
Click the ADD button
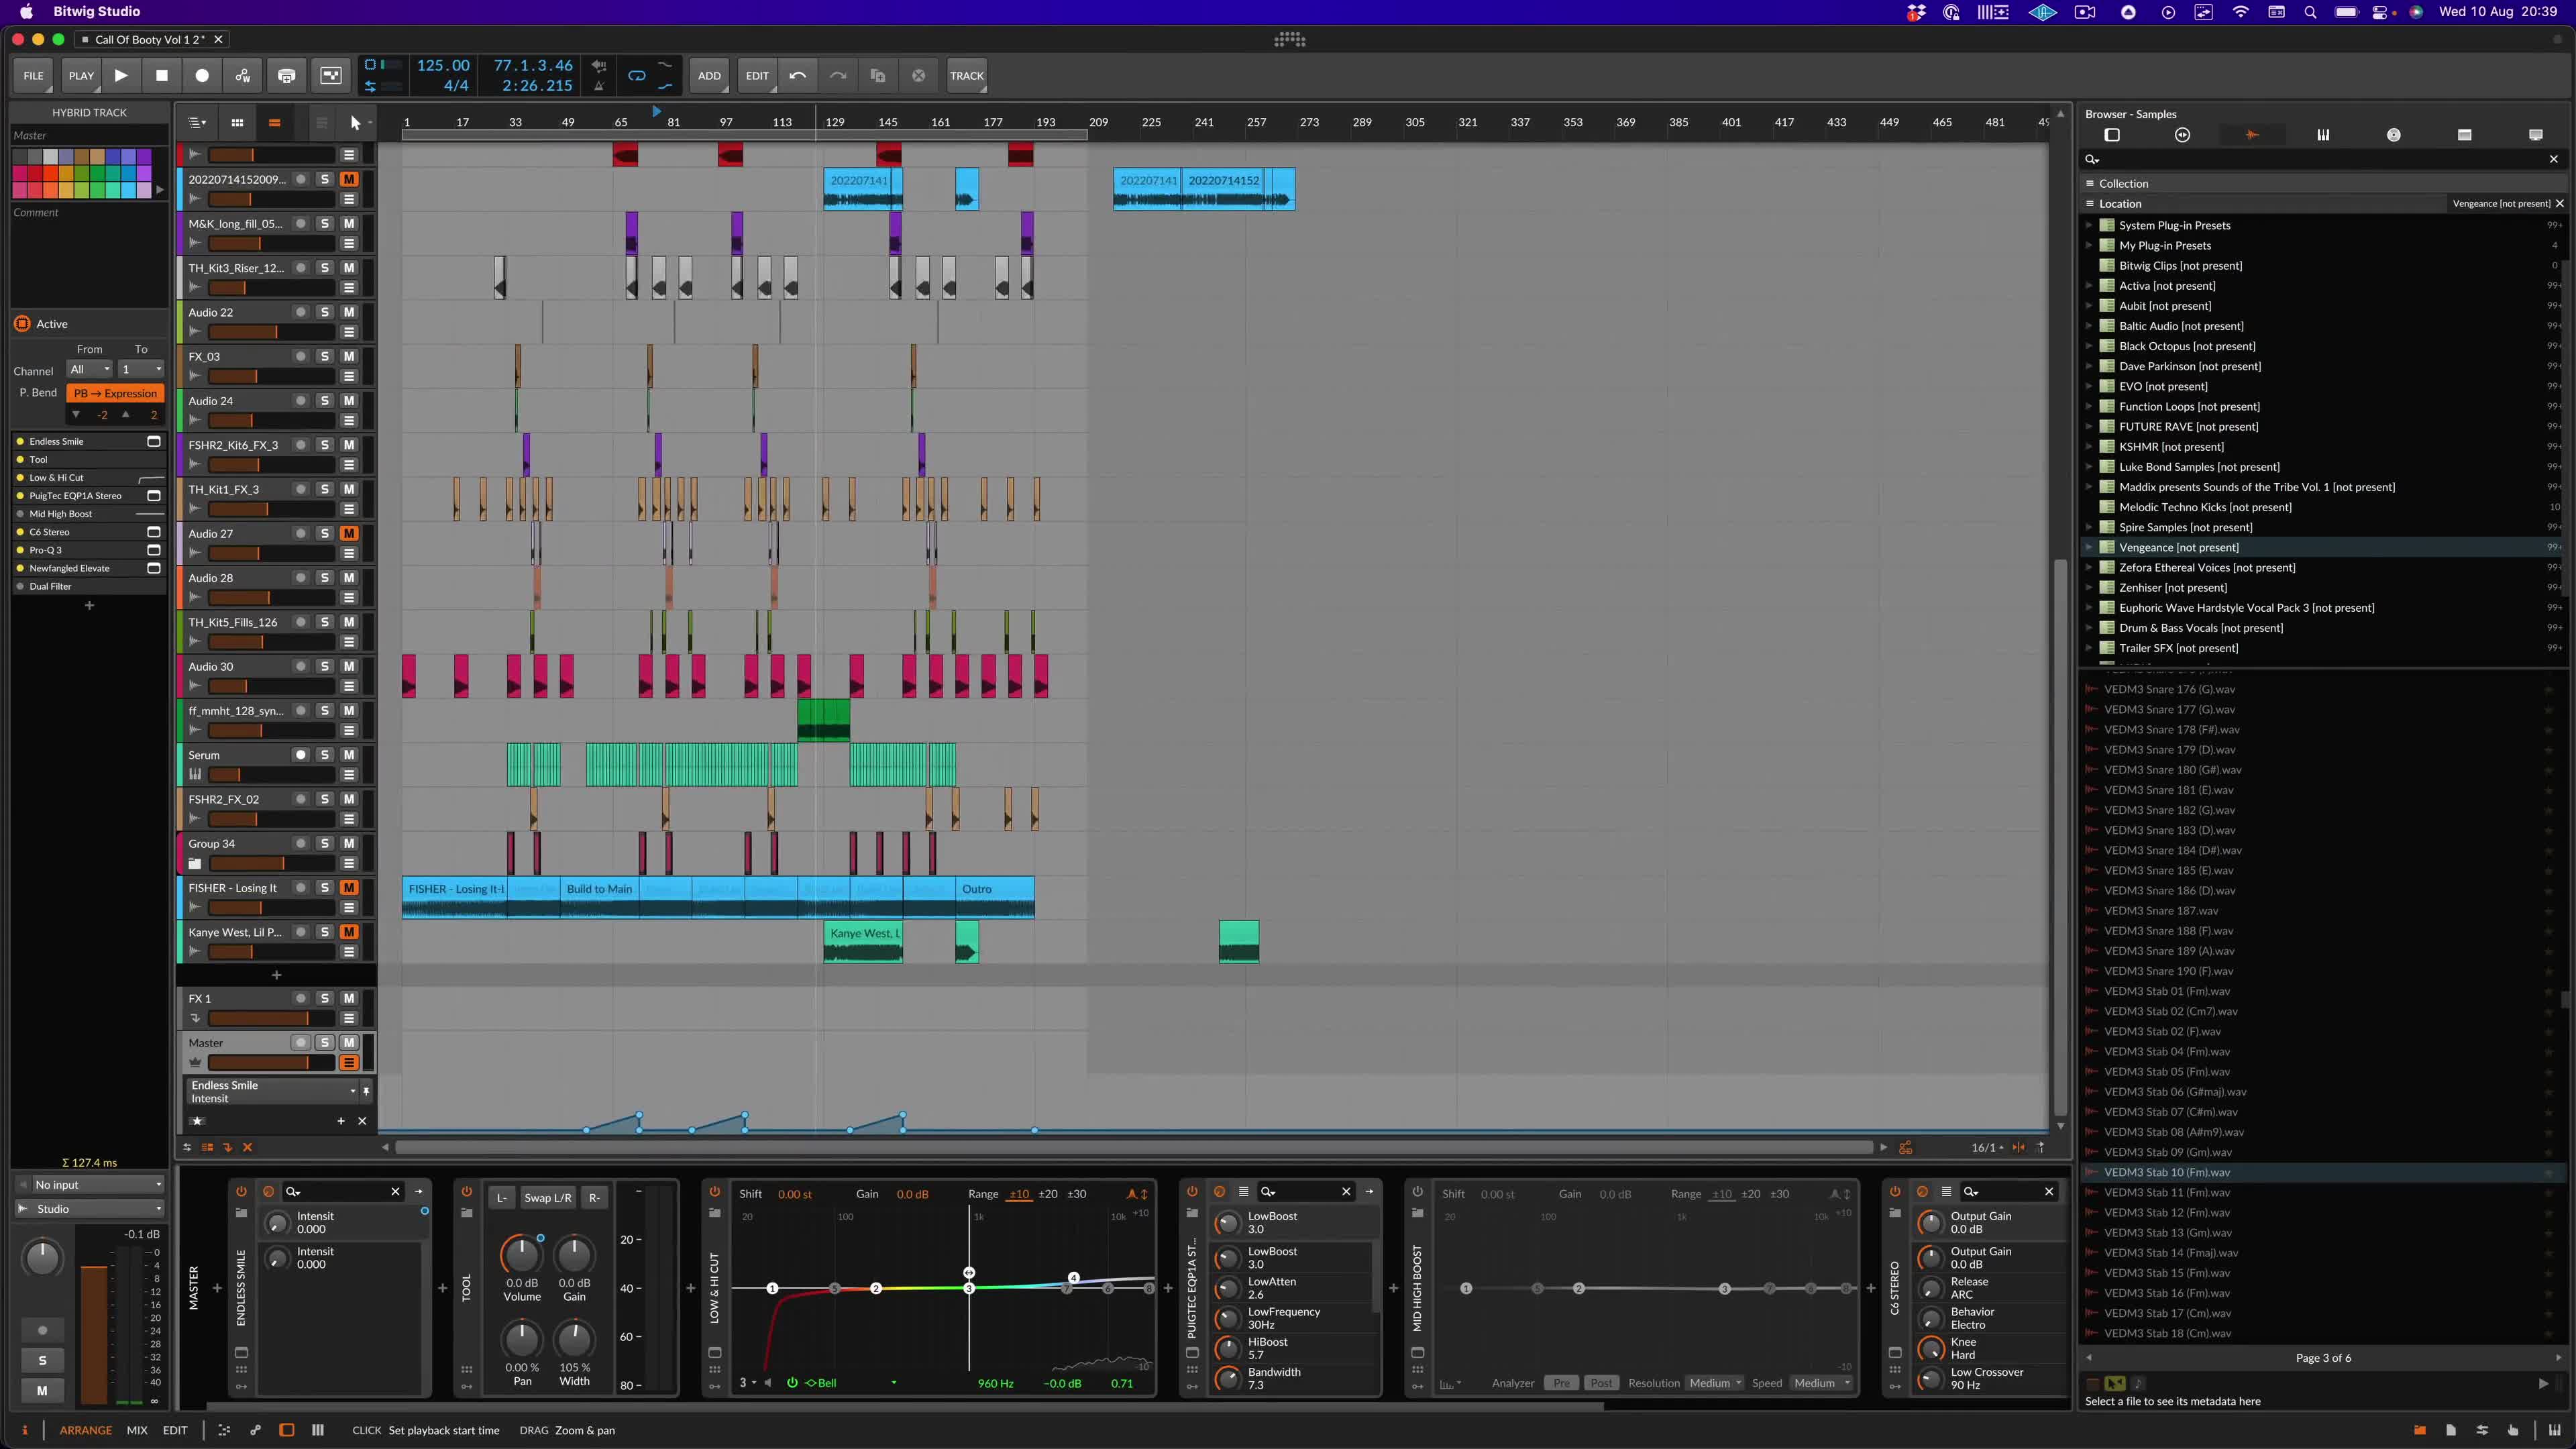click(709, 75)
